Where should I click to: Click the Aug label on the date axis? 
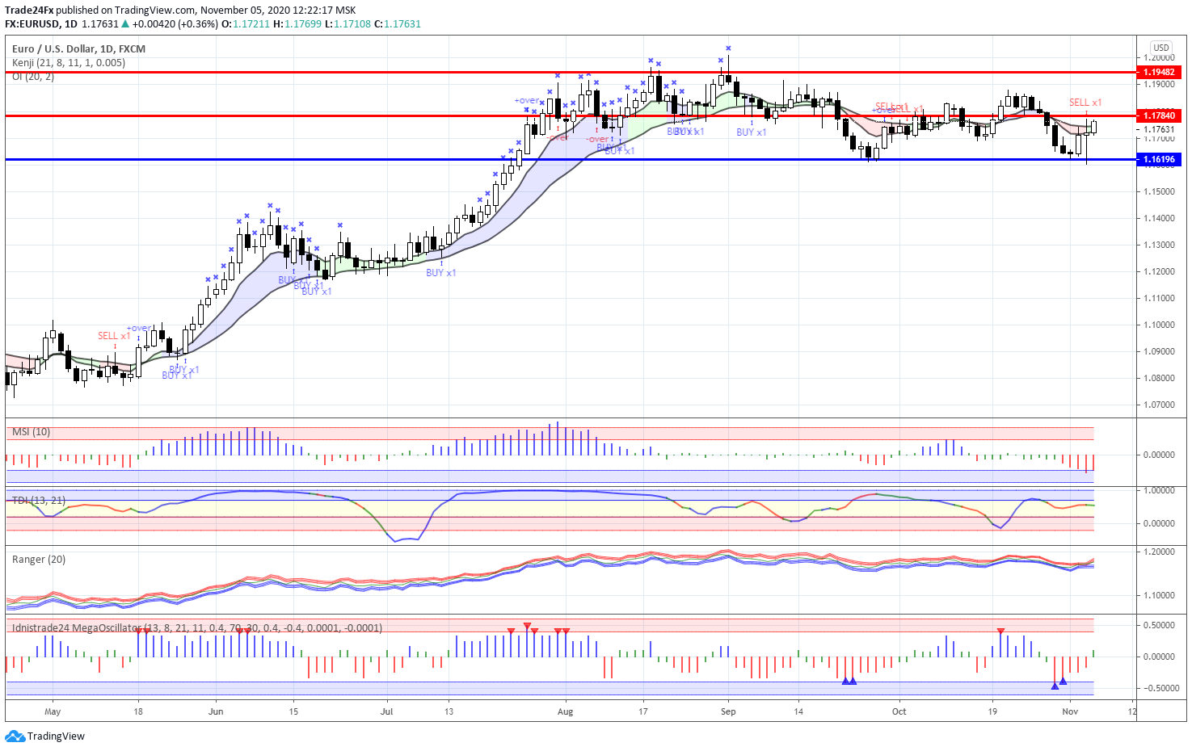click(566, 711)
